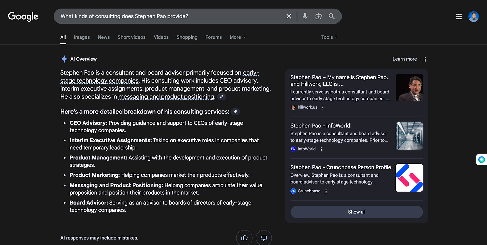
Task: Switch to the Images tab
Action: pyautogui.click(x=82, y=37)
